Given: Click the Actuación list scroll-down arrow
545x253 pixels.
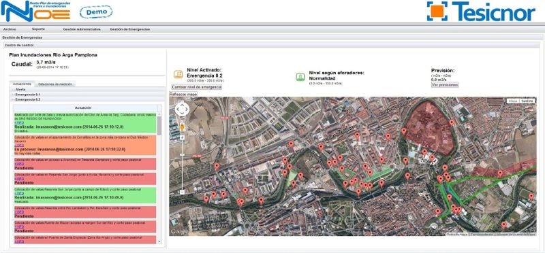Looking at the screenshot, I should (159, 241).
